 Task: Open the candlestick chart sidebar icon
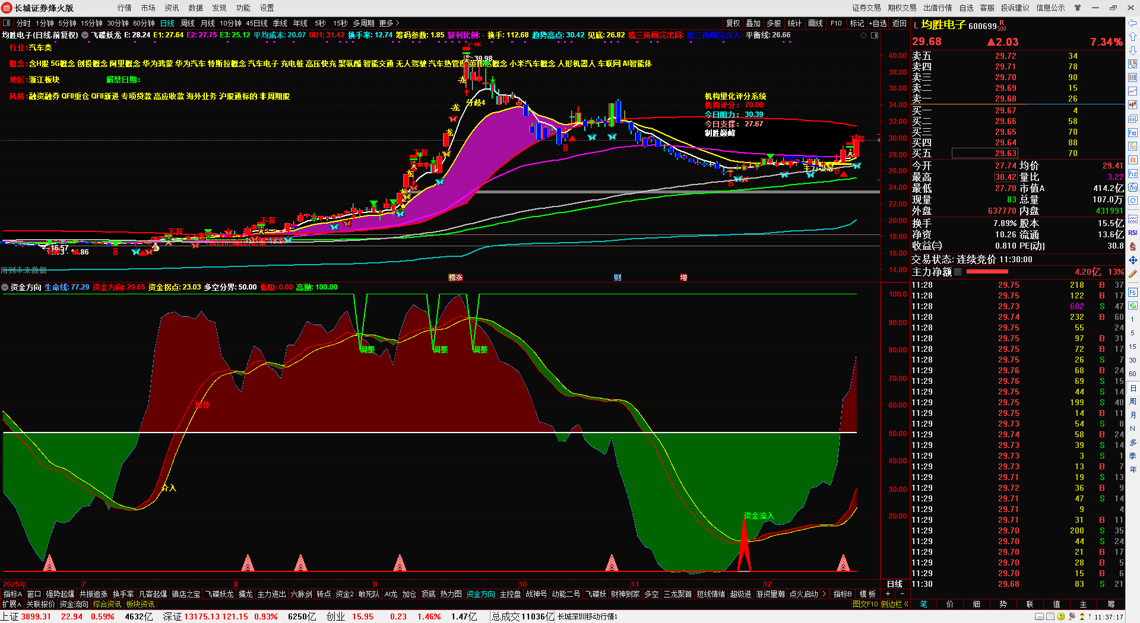click(1132, 105)
